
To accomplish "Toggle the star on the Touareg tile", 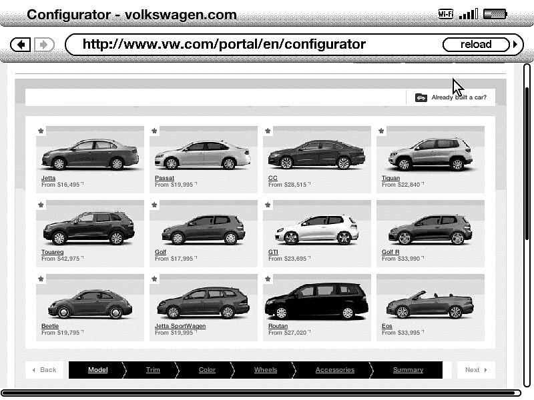I will coord(41,205).
